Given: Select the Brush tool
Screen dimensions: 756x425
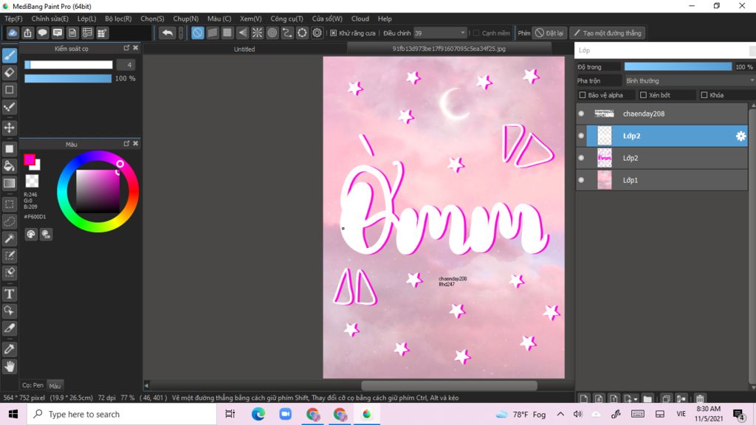Looking at the screenshot, I should coord(10,55).
